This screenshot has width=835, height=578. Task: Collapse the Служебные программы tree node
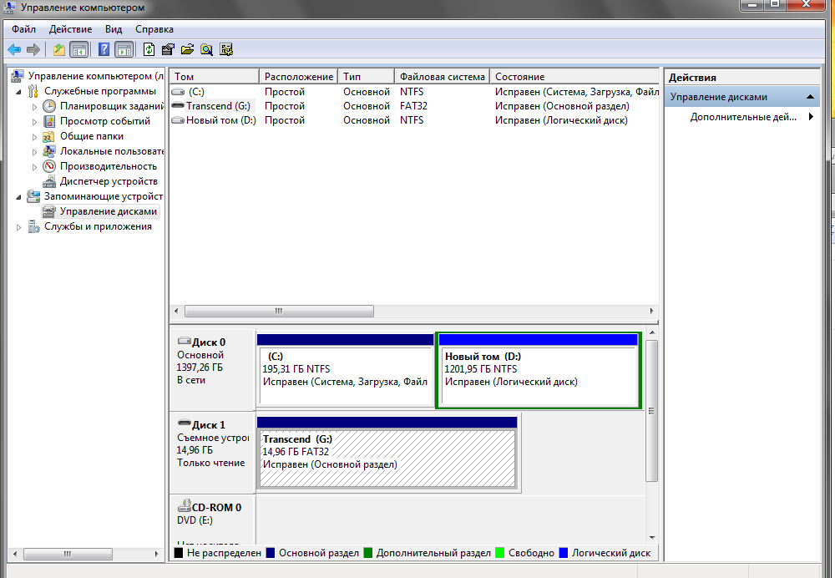pos(20,92)
